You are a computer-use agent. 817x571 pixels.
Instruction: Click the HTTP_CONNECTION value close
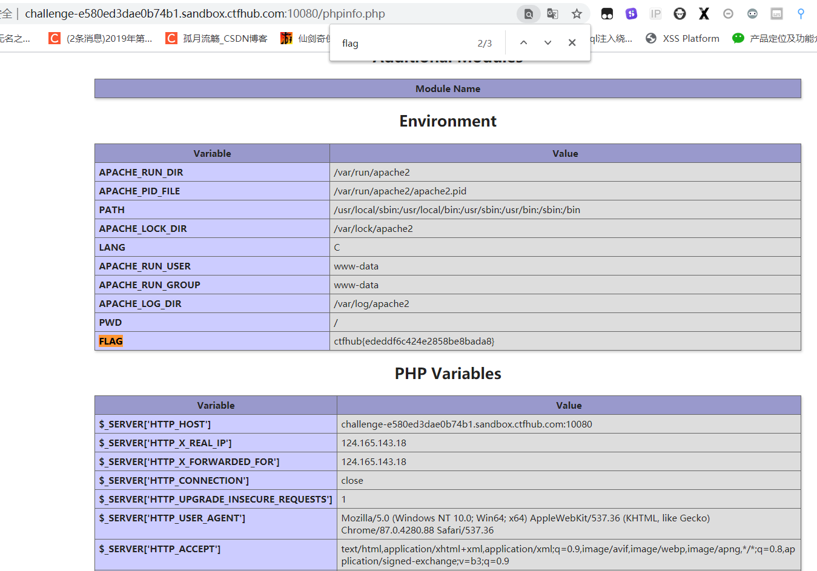click(352, 480)
